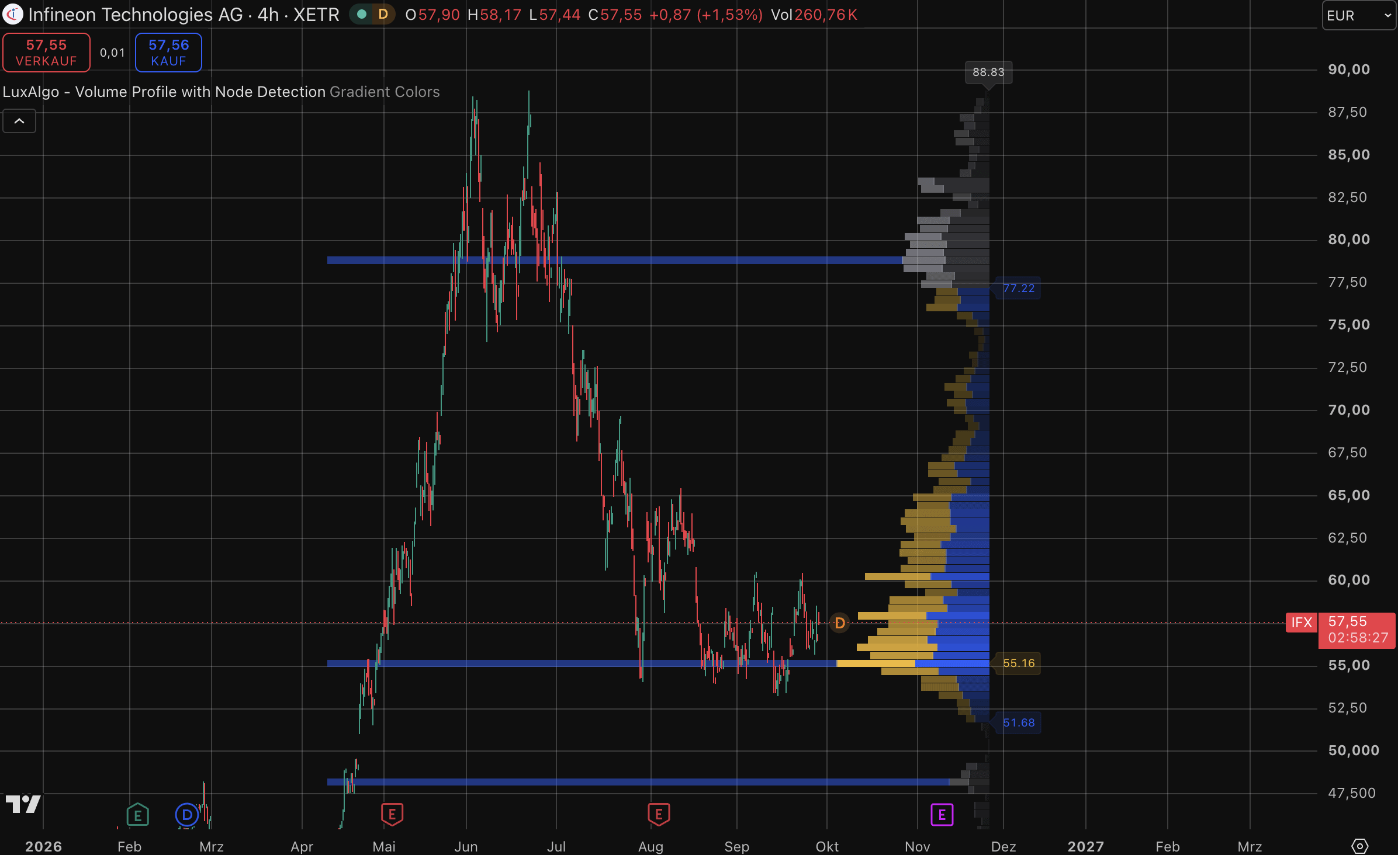1398x855 pixels.
Task: Click the Apr label on time axis
Action: pyautogui.click(x=302, y=847)
